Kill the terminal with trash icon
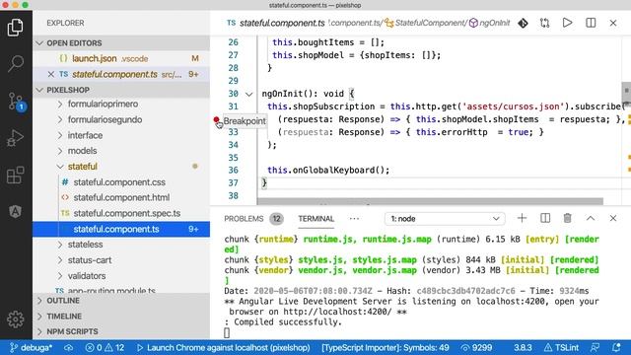Screen dimensions: 631x355 coord(568,218)
